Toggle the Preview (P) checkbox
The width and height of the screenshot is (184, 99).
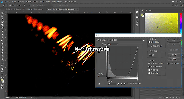[168, 63]
